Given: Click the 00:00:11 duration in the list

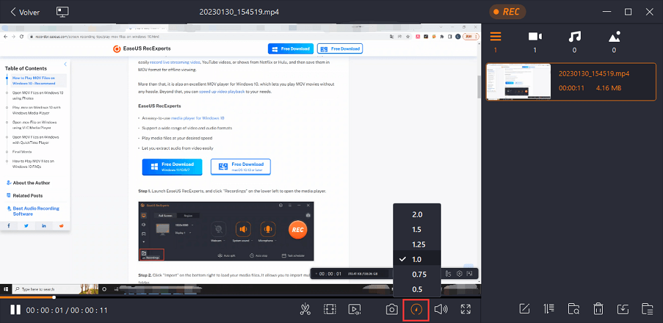Looking at the screenshot, I should point(572,88).
